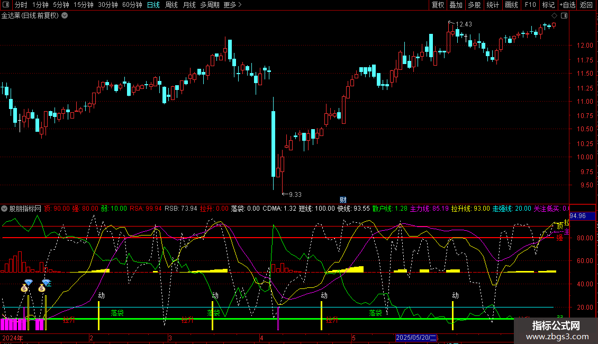Add stock via +自选 button
Image resolution: width=598 pixels, height=344 pixels.
coord(567,5)
